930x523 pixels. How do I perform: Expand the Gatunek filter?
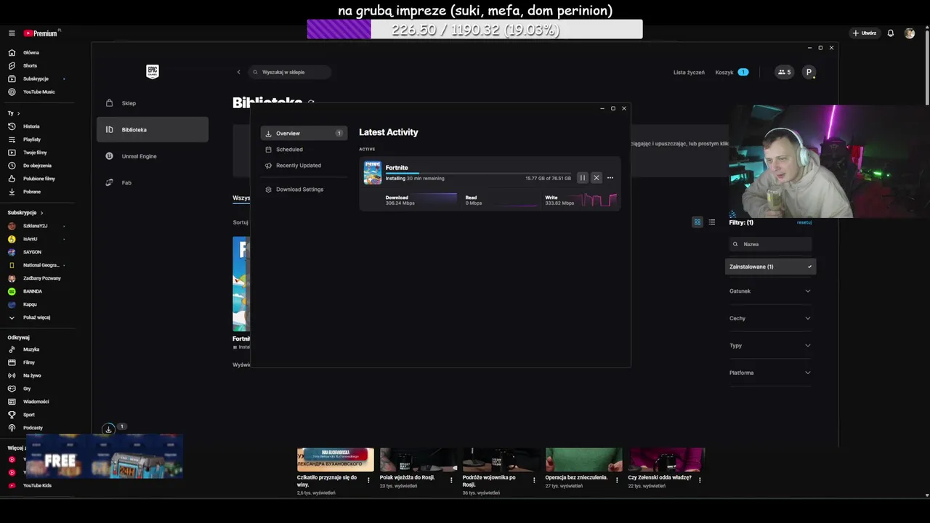(x=770, y=291)
